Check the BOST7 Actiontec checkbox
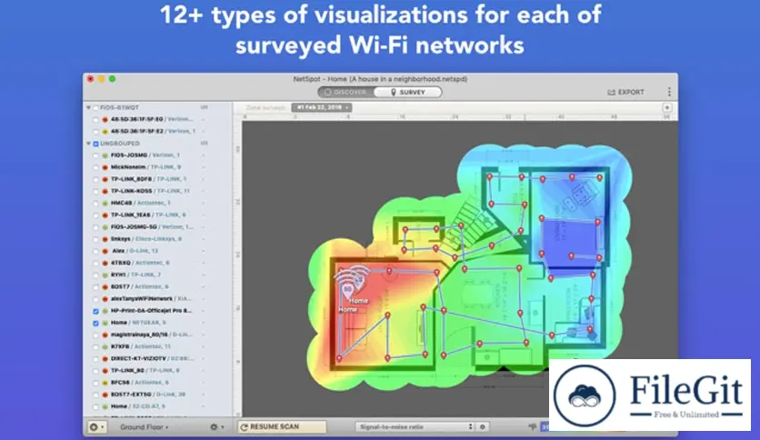This screenshot has width=760, height=440. point(95,287)
